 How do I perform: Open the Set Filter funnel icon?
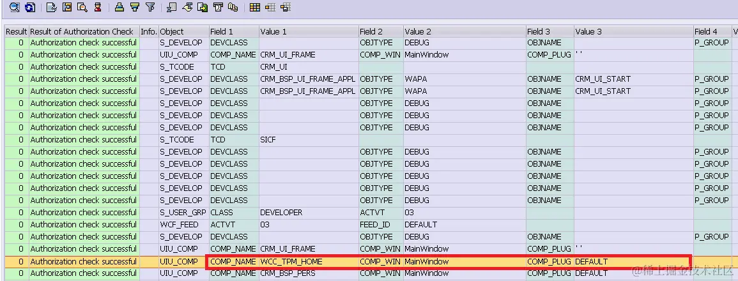150,7
